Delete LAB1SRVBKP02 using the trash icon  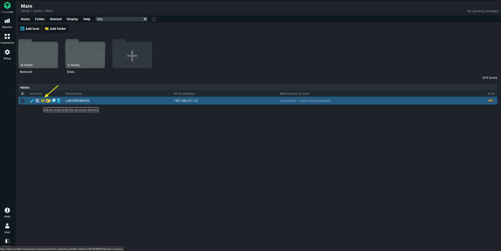tap(58, 100)
